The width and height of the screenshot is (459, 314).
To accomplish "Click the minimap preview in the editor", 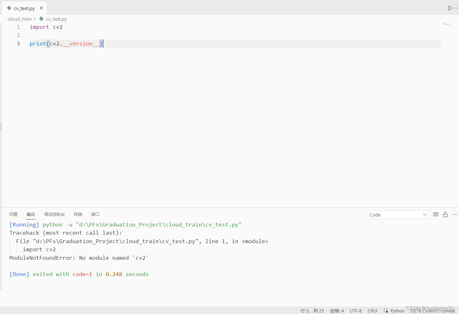I will tap(446, 24).
